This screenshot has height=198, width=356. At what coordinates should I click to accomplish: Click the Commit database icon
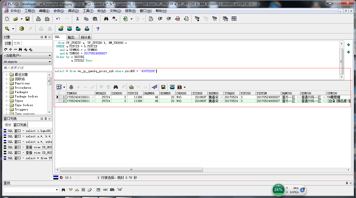[x=41, y=29]
